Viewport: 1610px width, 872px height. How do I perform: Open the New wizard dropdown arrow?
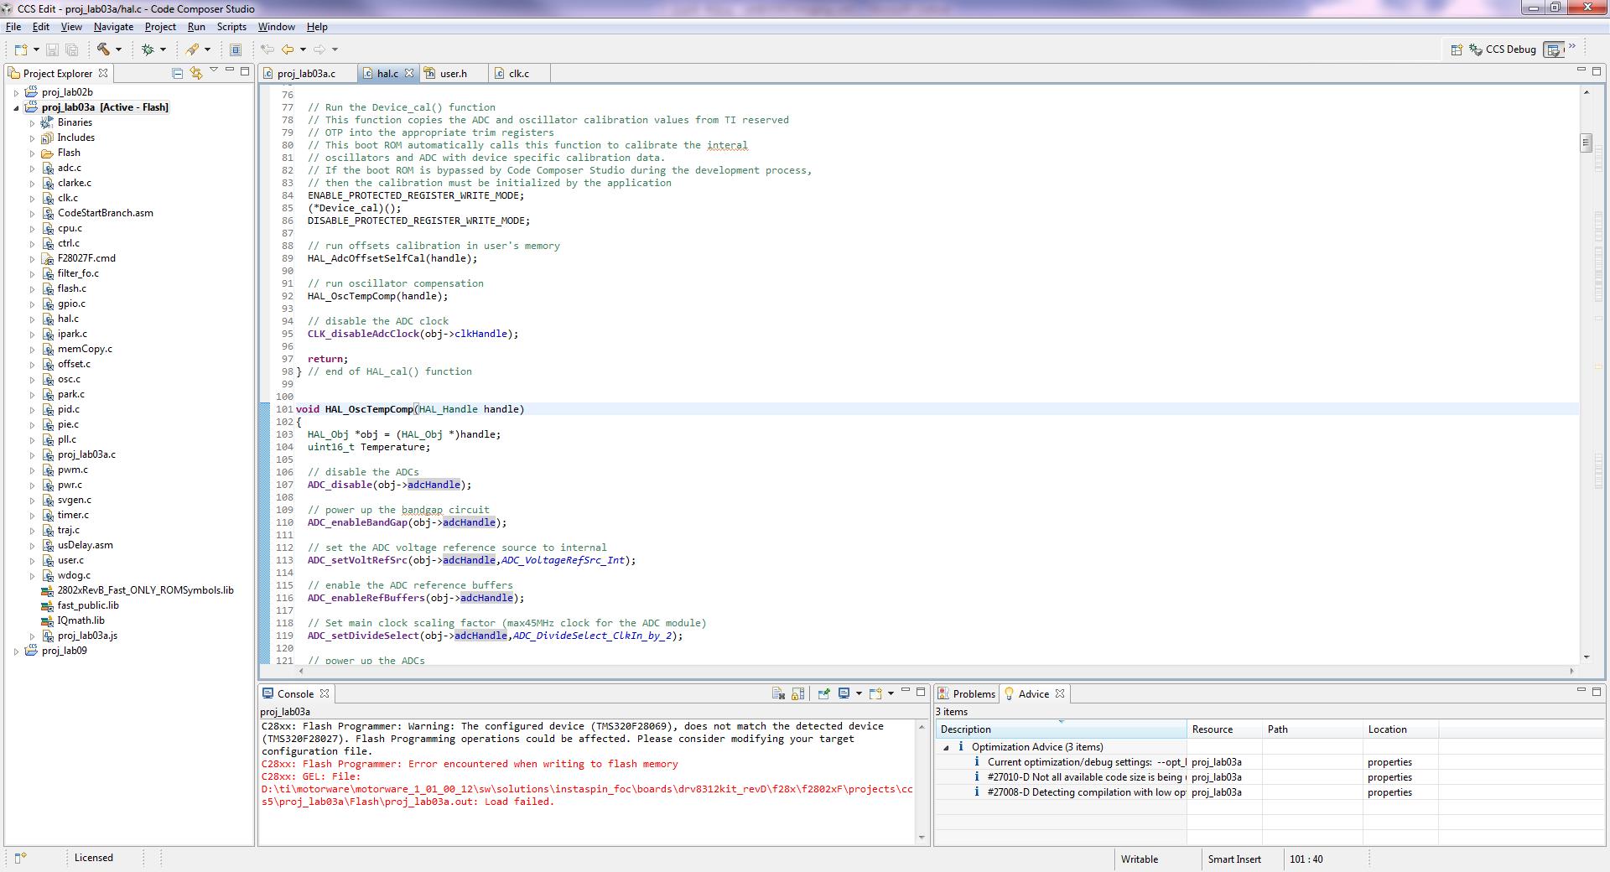(x=34, y=49)
